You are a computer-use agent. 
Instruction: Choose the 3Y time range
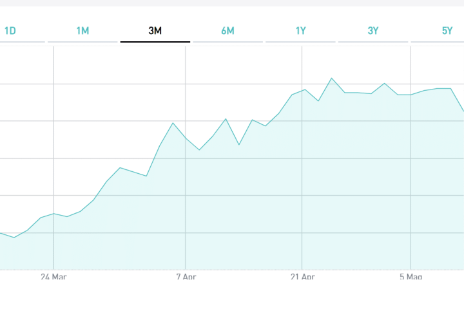click(x=373, y=31)
